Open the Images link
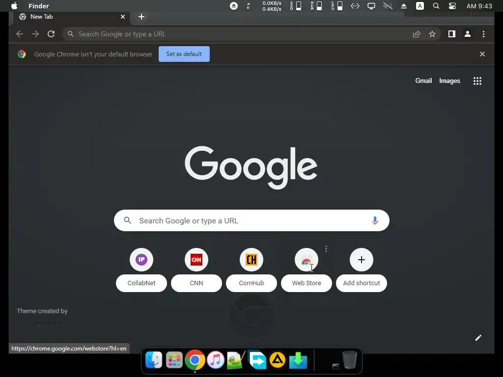The height and width of the screenshot is (377, 503). 449,81
